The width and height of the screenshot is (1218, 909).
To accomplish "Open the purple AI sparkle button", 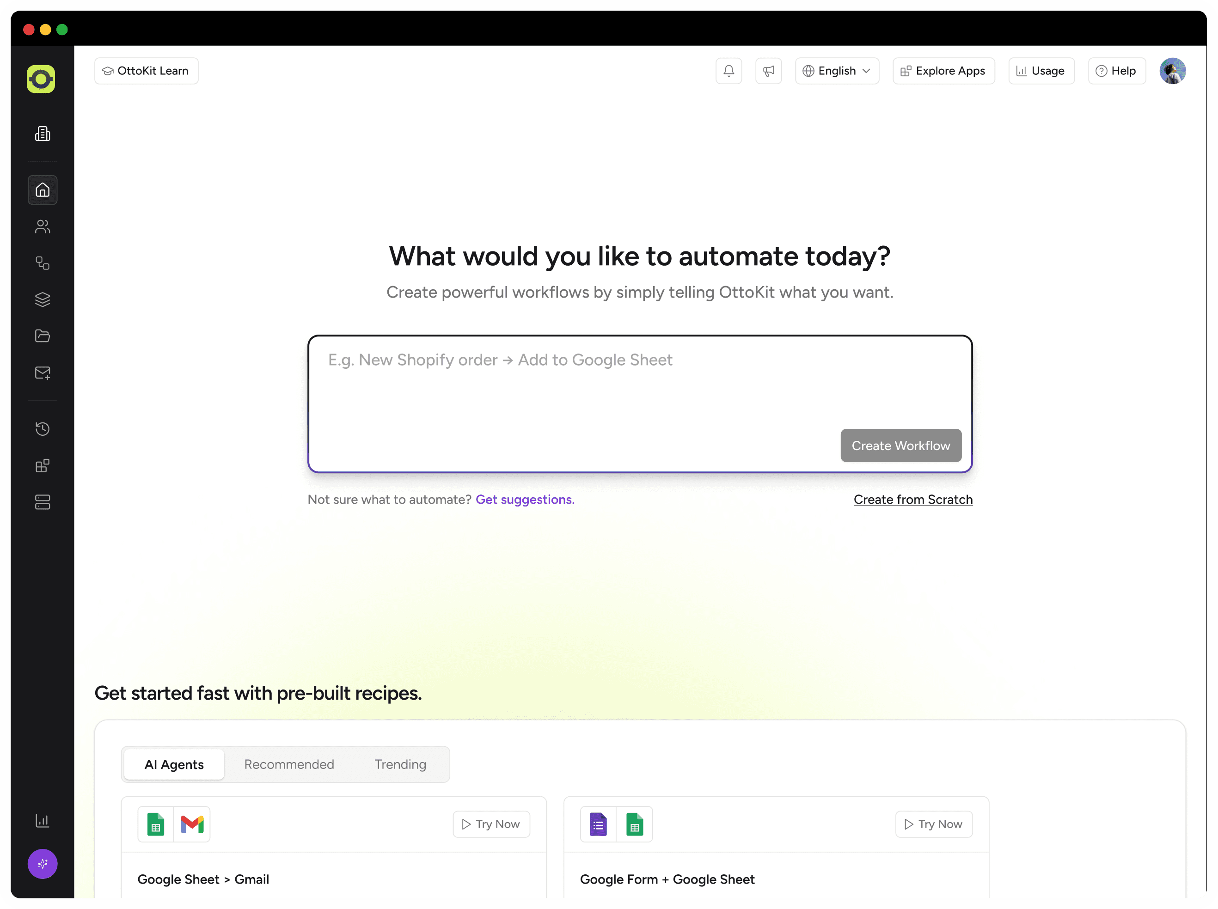I will 43,863.
